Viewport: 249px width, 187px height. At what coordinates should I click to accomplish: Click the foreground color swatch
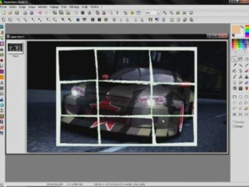tap(236, 29)
